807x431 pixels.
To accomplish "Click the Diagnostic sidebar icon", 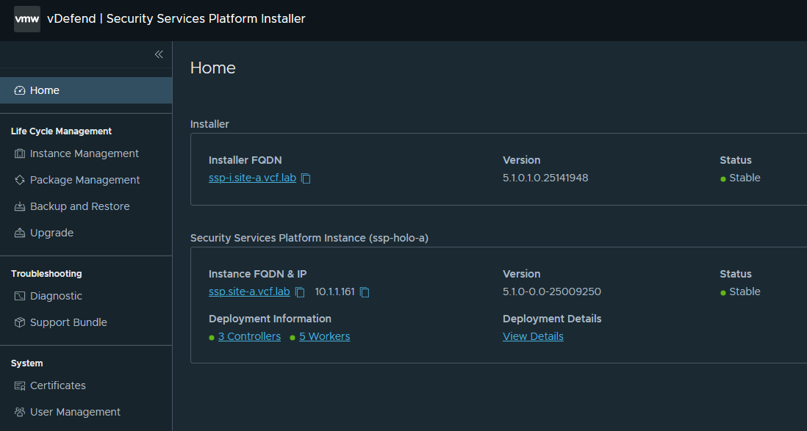I will [x=20, y=296].
